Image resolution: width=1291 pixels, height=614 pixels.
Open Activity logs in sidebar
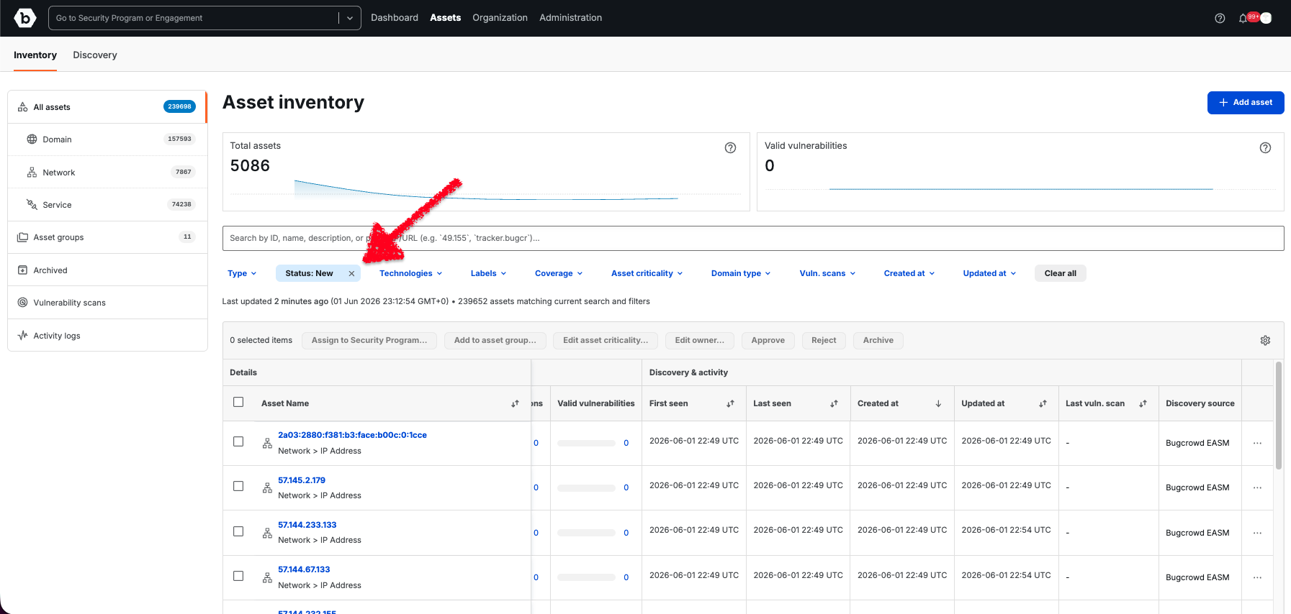(x=107, y=336)
